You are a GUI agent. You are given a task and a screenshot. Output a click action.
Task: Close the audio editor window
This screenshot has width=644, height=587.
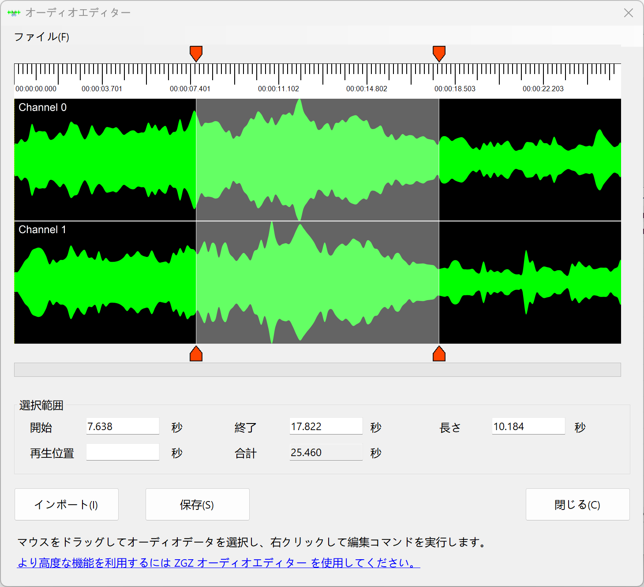point(629,13)
